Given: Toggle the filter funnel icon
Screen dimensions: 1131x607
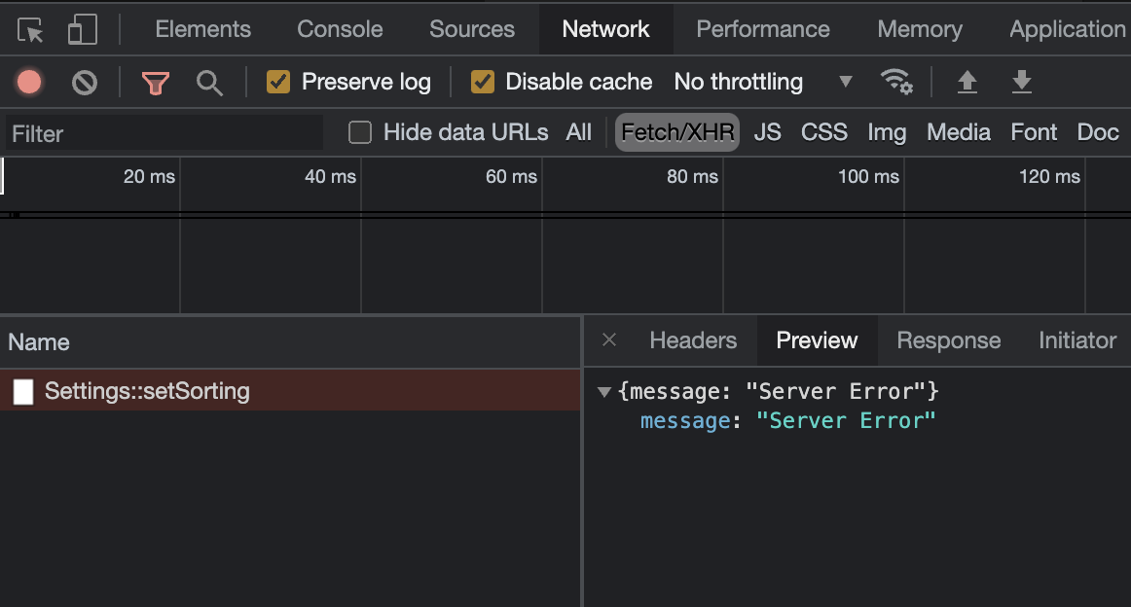Looking at the screenshot, I should click(155, 83).
